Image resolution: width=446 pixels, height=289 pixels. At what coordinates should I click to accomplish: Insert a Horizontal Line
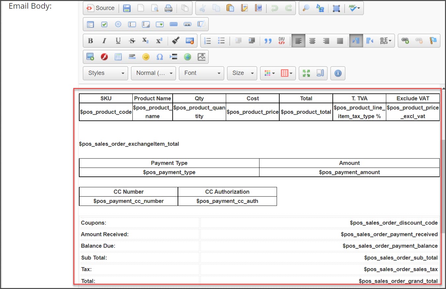pyautogui.click(x=132, y=57)
